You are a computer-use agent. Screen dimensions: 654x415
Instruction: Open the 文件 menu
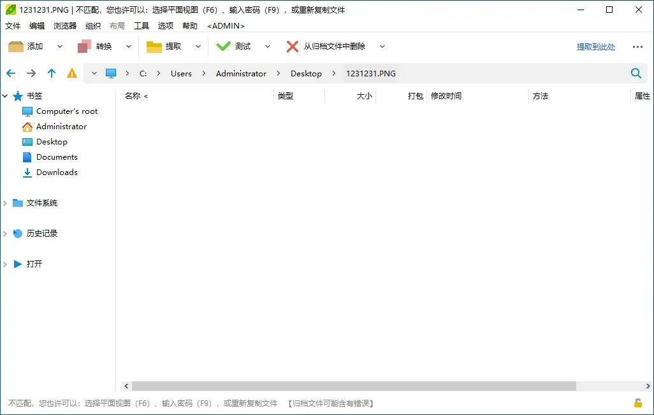(13, 25)
